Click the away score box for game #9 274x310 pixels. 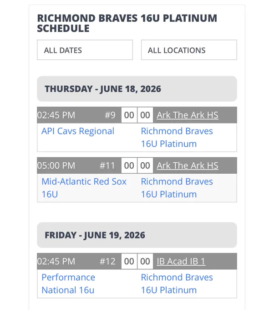129,115
